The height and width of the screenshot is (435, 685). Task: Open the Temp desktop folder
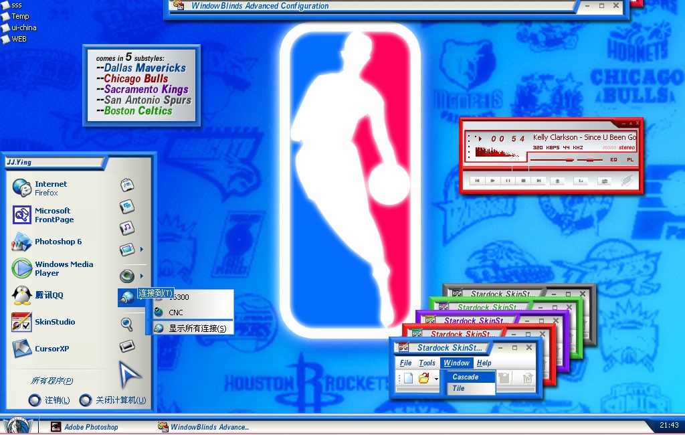tap(15, 16)
